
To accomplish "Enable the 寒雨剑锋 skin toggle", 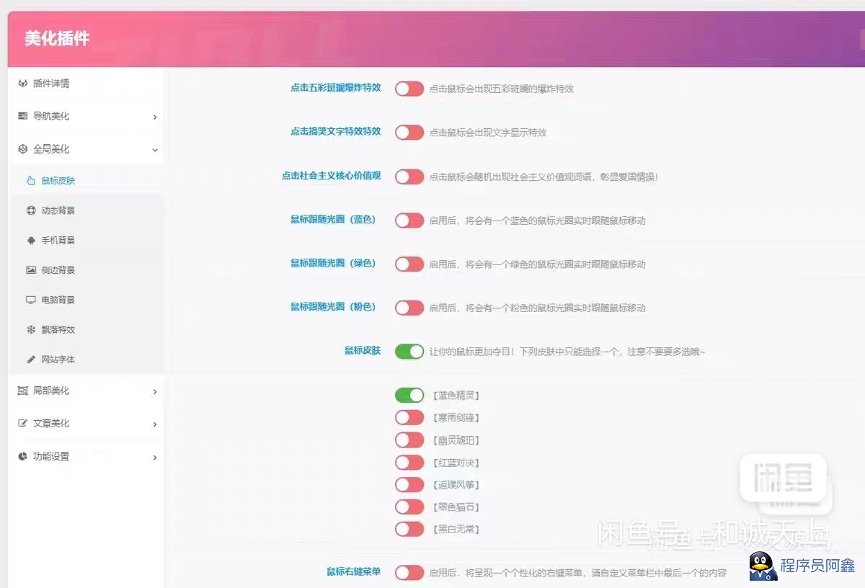I will pos(409,418).
